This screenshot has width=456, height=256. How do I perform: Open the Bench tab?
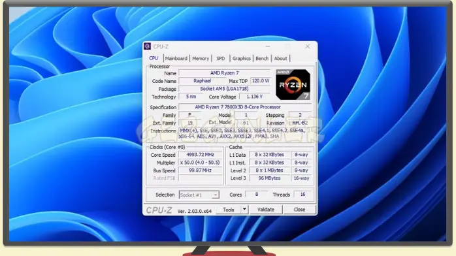click(262, 58)
